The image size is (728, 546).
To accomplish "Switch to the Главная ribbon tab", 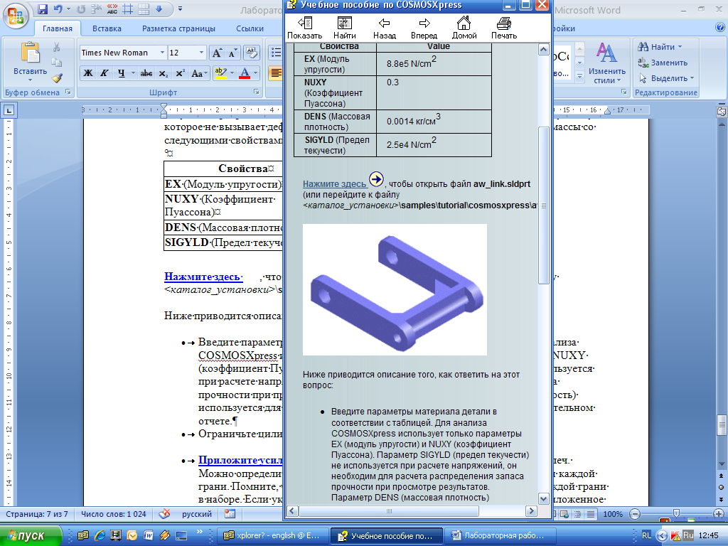I will 58,28.
